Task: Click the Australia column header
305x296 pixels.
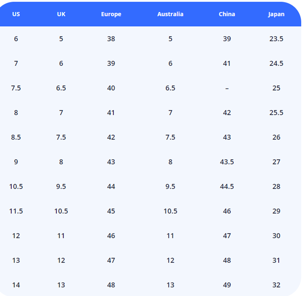Action: tap(170, 14)
